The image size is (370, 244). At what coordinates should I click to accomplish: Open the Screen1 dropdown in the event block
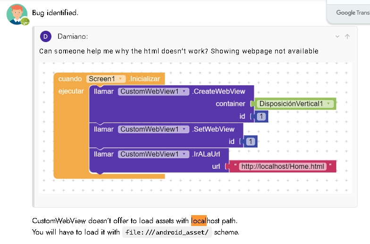point(106,78)
